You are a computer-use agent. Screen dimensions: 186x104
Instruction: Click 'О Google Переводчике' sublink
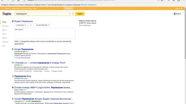[x=22, y=58]
